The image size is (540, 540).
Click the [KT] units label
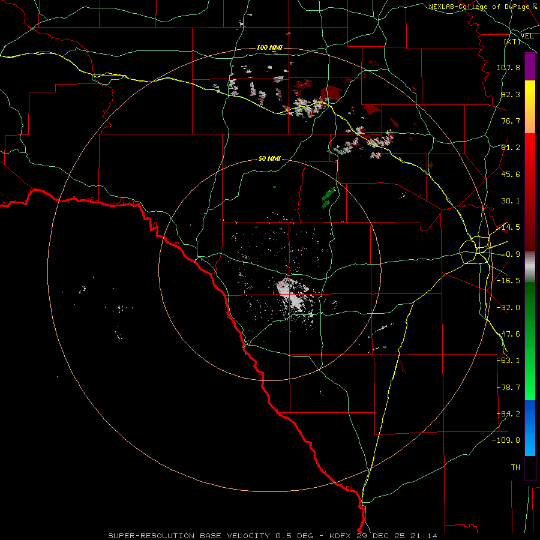click(512, 41)
